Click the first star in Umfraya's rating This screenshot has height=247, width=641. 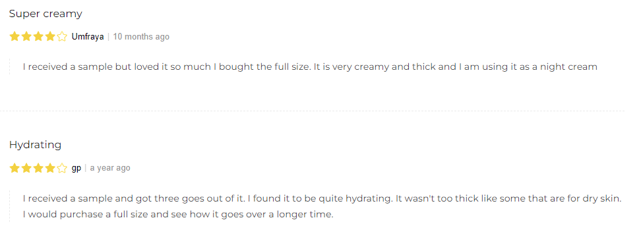(x=15, y=37)
